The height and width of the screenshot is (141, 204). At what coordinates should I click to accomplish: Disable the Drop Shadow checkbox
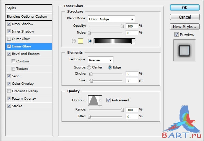pyautogui.click(x=9, y=24)
